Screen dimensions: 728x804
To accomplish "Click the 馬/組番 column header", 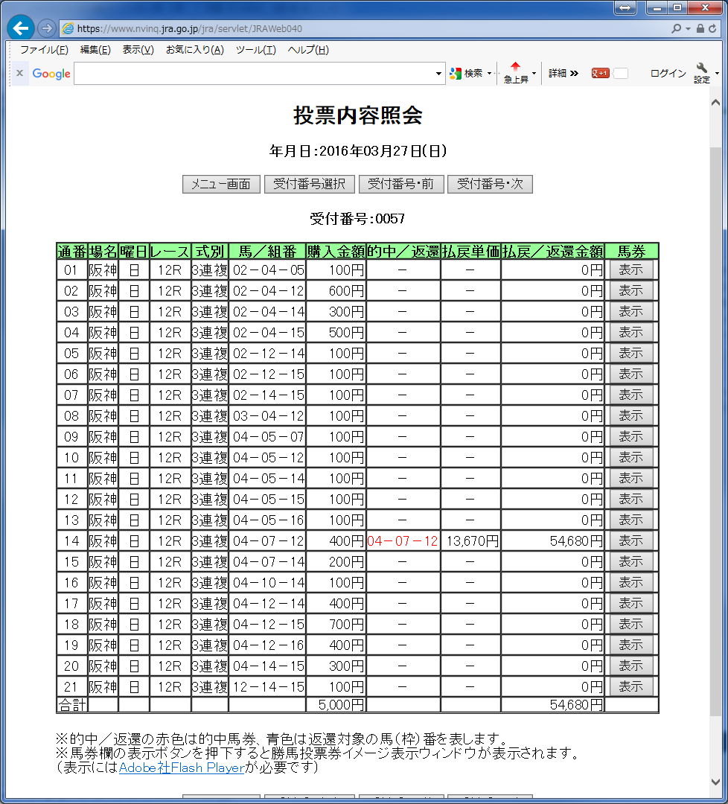I will click(x=267, y=252).
